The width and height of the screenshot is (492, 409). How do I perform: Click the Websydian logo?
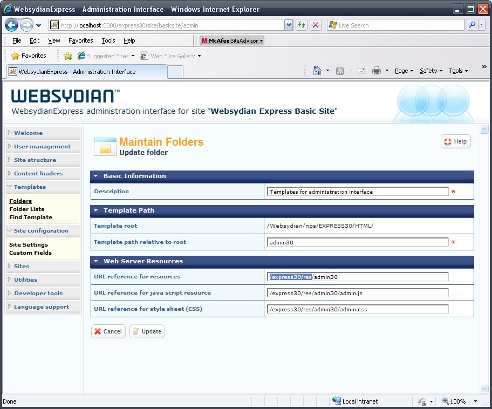pyautogui.click(x=65, y=96)
